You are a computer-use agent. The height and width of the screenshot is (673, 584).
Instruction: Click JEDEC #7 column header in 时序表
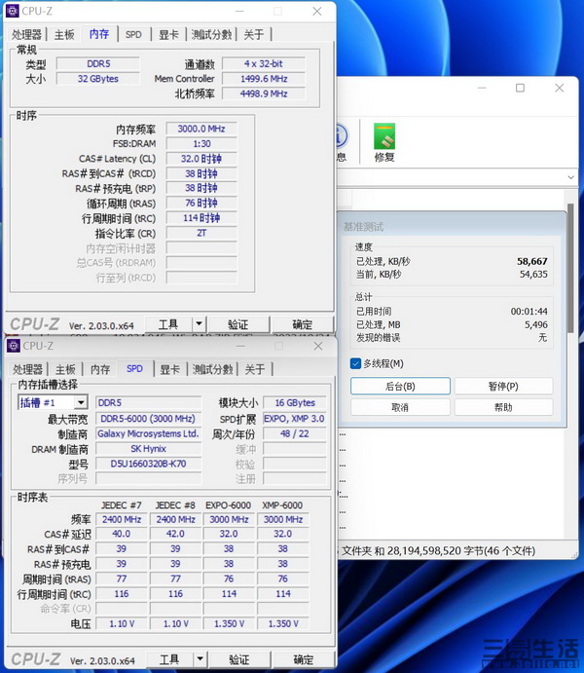(122, 505)
